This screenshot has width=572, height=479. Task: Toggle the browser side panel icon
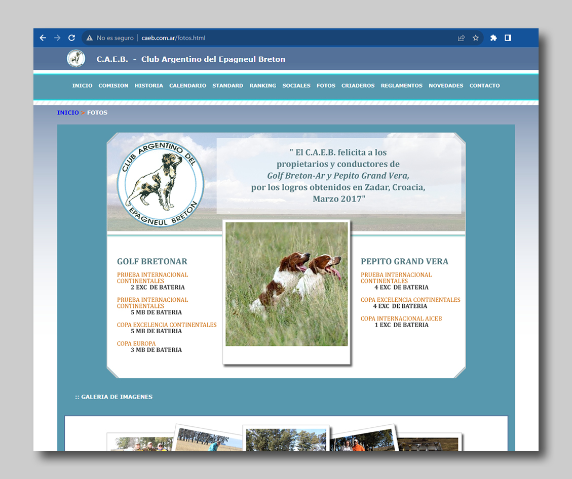click(508, 38)
